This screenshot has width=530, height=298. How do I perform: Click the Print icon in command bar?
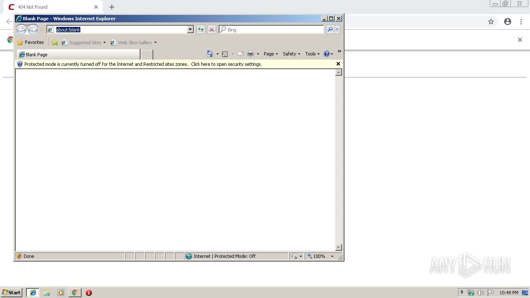(x=251, y=54)
